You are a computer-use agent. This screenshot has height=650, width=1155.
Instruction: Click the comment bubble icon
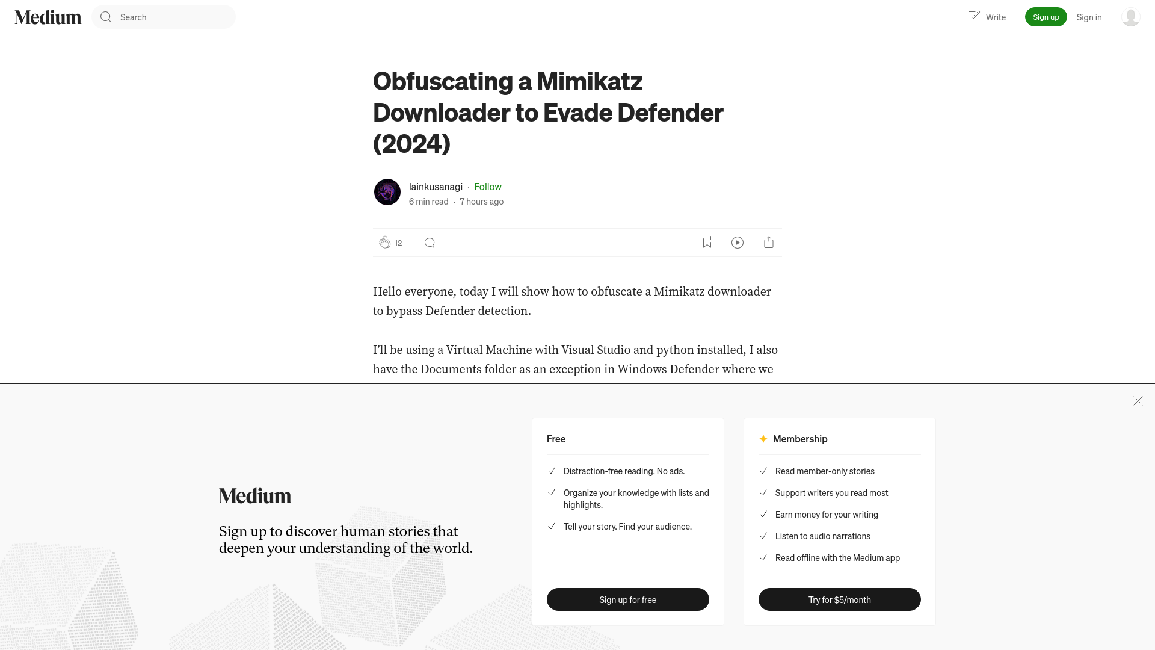pos(429,242)
